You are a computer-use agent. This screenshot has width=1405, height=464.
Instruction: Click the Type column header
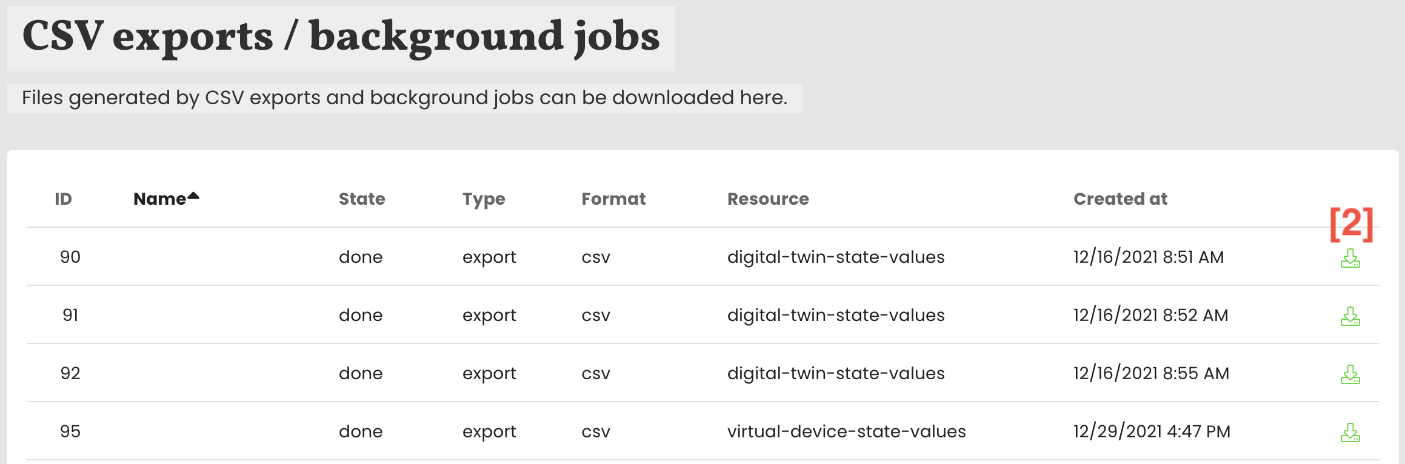click(x=483, y=199)
